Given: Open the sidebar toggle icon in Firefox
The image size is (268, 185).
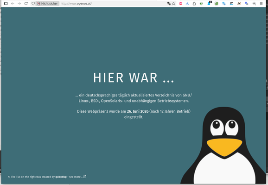Looking at the screenshot, I should (x=6, y=3).
